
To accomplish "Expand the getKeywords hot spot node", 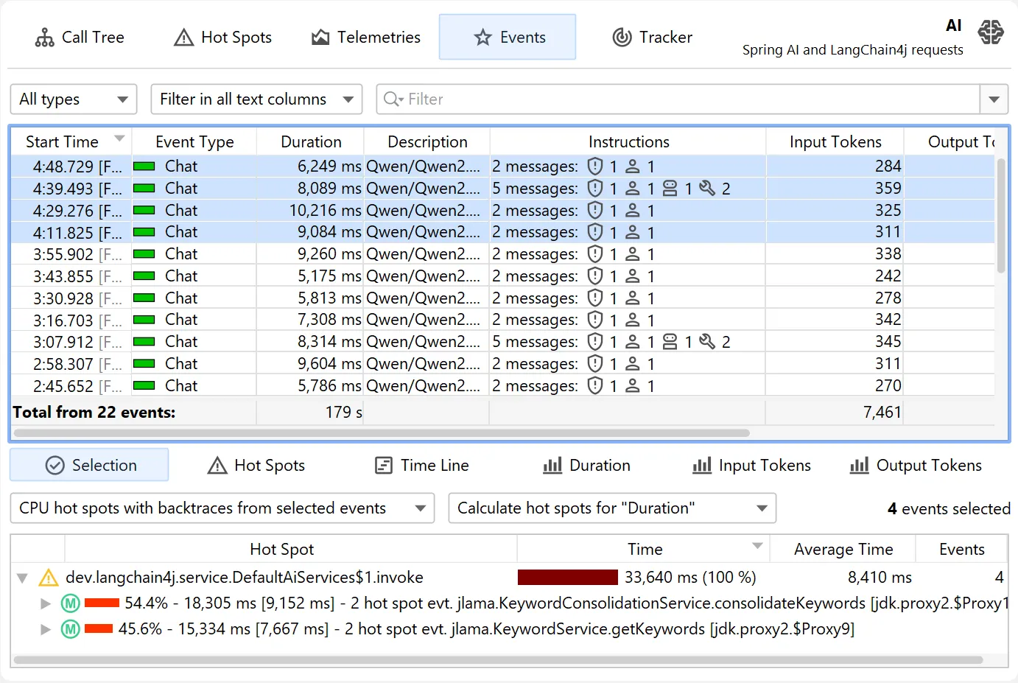I will coord(46,629).
